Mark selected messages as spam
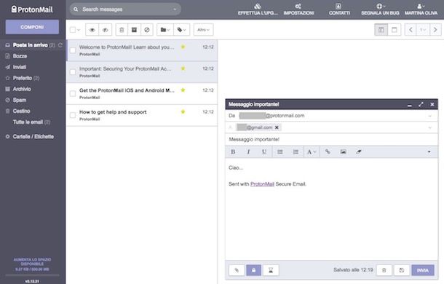Screen dimensions: 444x284 (x=147, y=30)
